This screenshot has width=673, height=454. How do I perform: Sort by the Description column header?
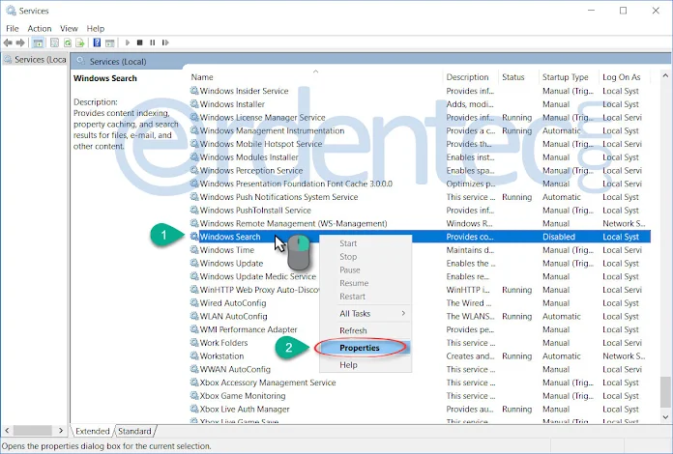click(470, 77)
